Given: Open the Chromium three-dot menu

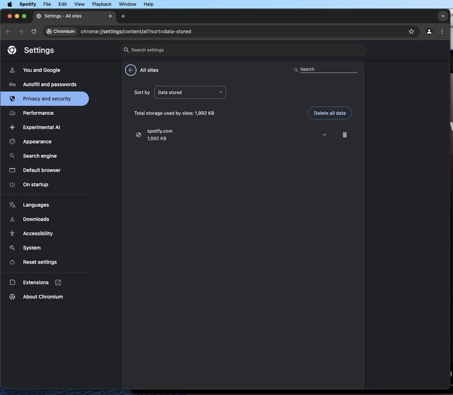Looking at the screenshot, I should click(x=442, y=32).
